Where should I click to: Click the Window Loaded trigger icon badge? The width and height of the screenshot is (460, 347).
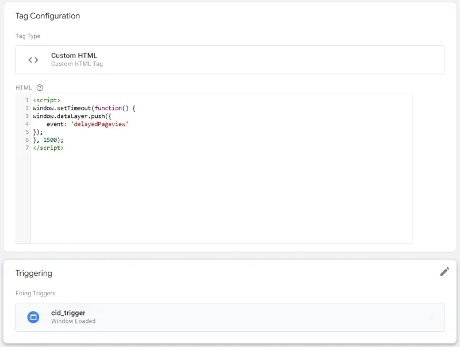tap(33, 317)
